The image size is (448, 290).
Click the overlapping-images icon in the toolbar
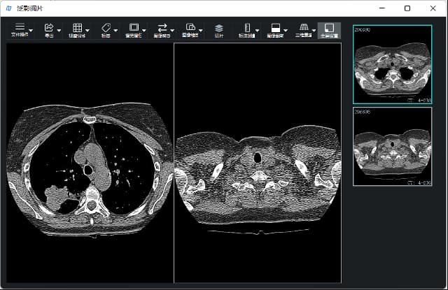(190, 27)
